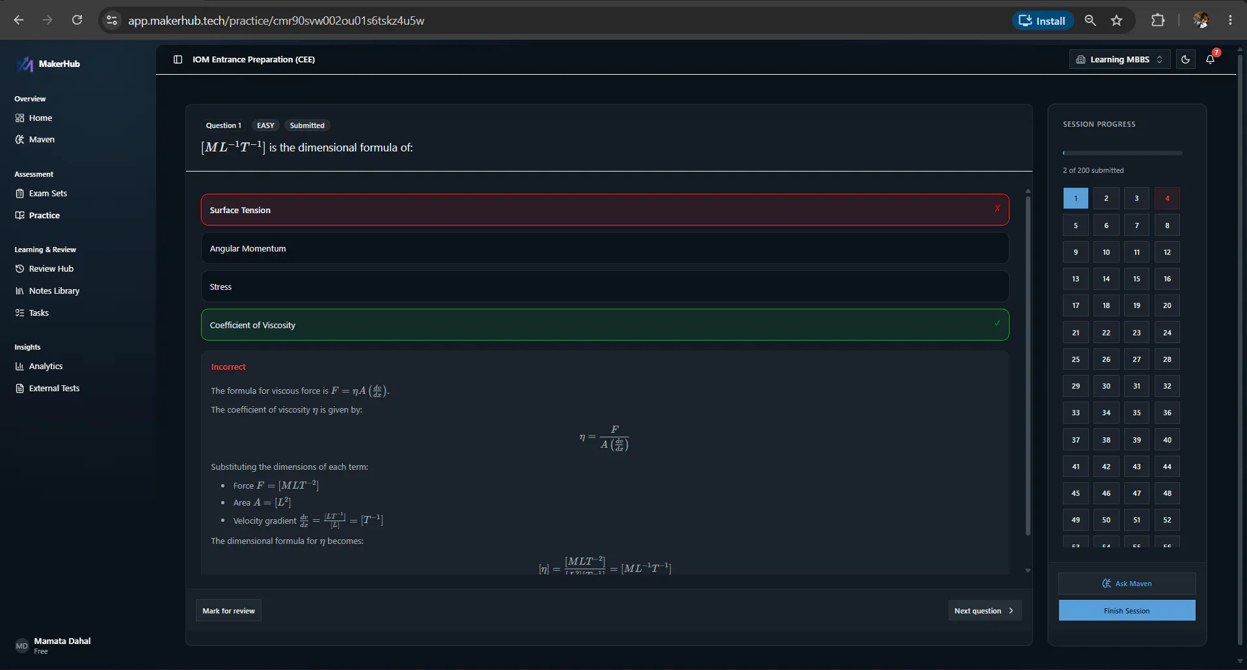The height and width of the screenshot is (670, 1247).
Task: Click the session progress bar
Action: click(x=1122, y=153)
